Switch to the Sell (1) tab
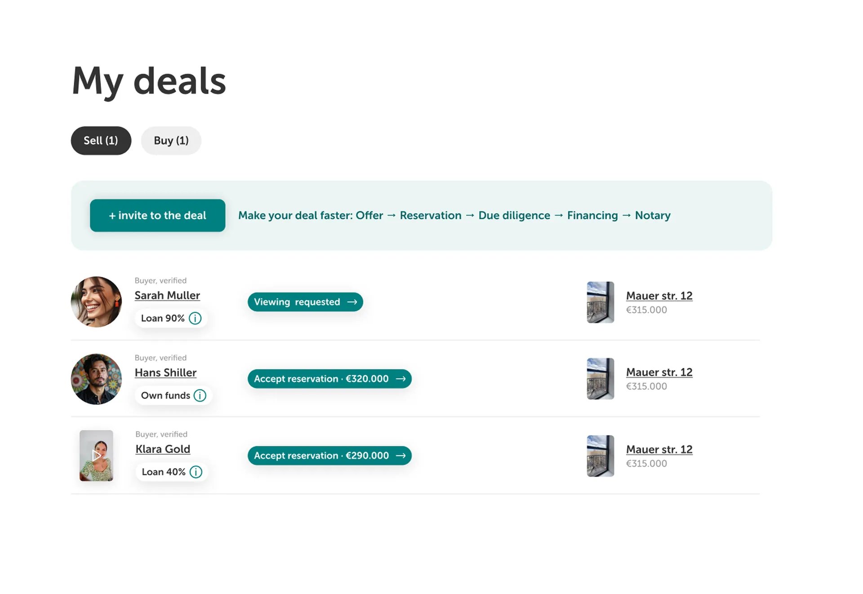 101,141
